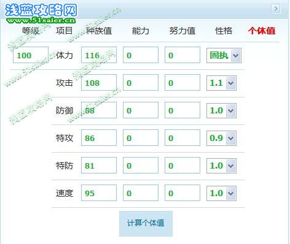
Task: Click the 努力值 column header
Action: 182,31
